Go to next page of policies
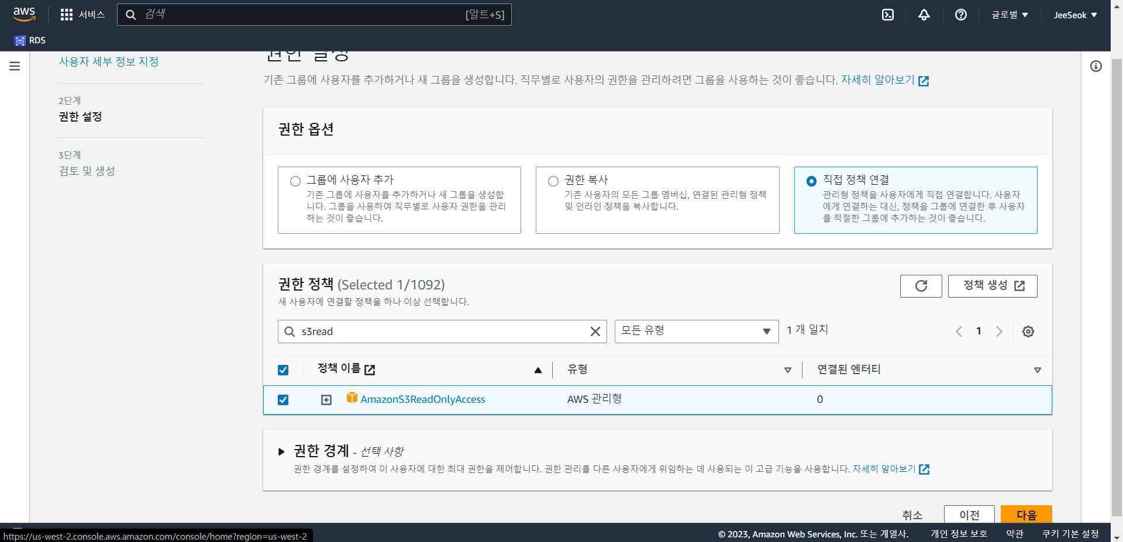This screenshot has width=1123, height=542. tap(999, 332)
